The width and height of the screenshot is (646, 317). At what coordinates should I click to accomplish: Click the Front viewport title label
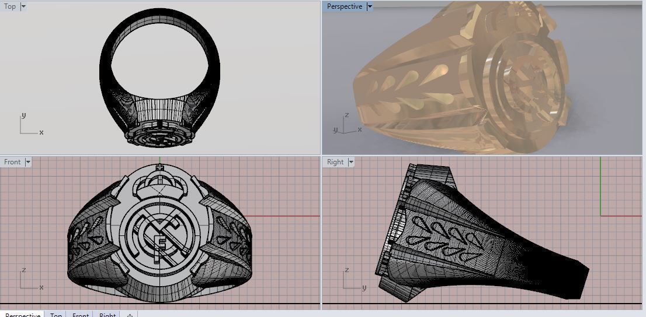(12, 162)
